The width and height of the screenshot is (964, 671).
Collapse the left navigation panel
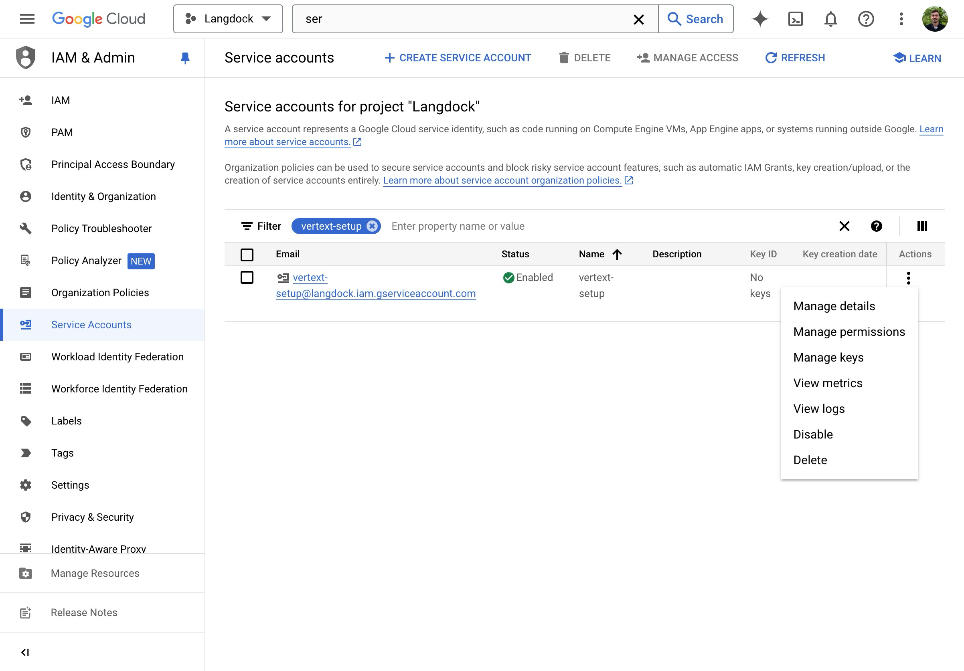point(25,653)
